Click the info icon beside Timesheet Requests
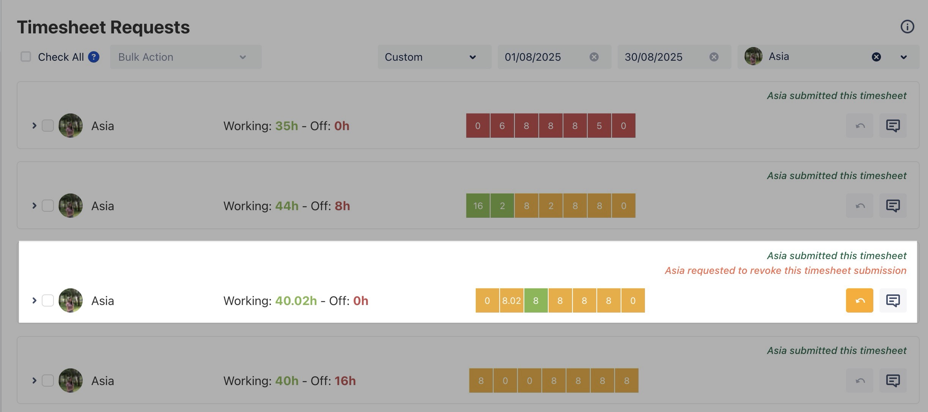928x412 pixels. (907, 27)
